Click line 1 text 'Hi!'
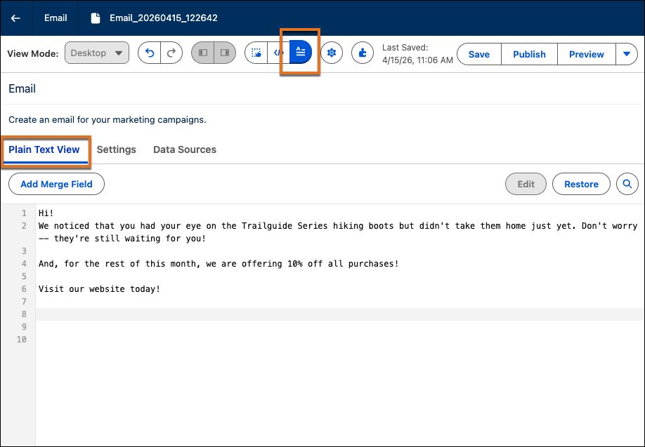645x447 pixels. coord(46,213)
